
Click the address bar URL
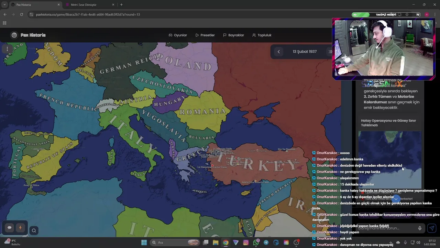pos(88,14)
